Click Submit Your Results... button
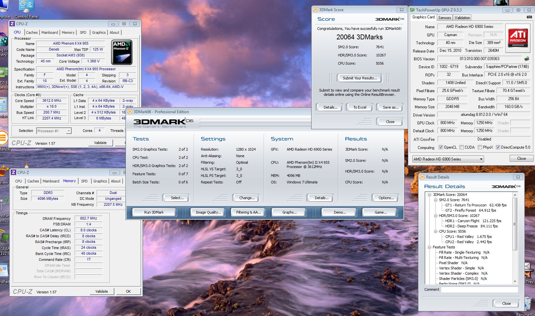This screenshot has width=535, height=316. tap(360, 78)
